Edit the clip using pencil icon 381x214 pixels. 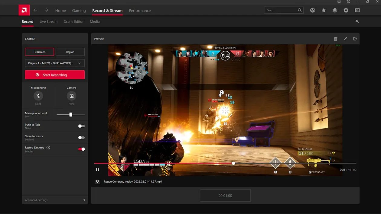point(345,39)
